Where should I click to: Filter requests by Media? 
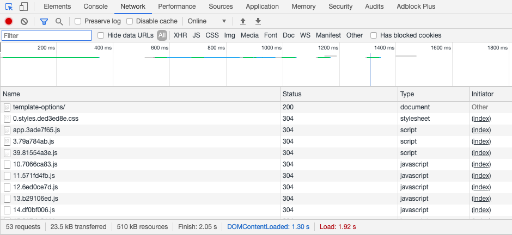tap(249, 35)
